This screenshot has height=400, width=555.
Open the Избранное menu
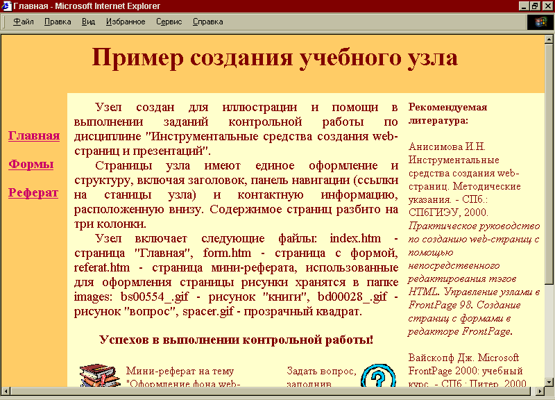click(x=126, y=22)
